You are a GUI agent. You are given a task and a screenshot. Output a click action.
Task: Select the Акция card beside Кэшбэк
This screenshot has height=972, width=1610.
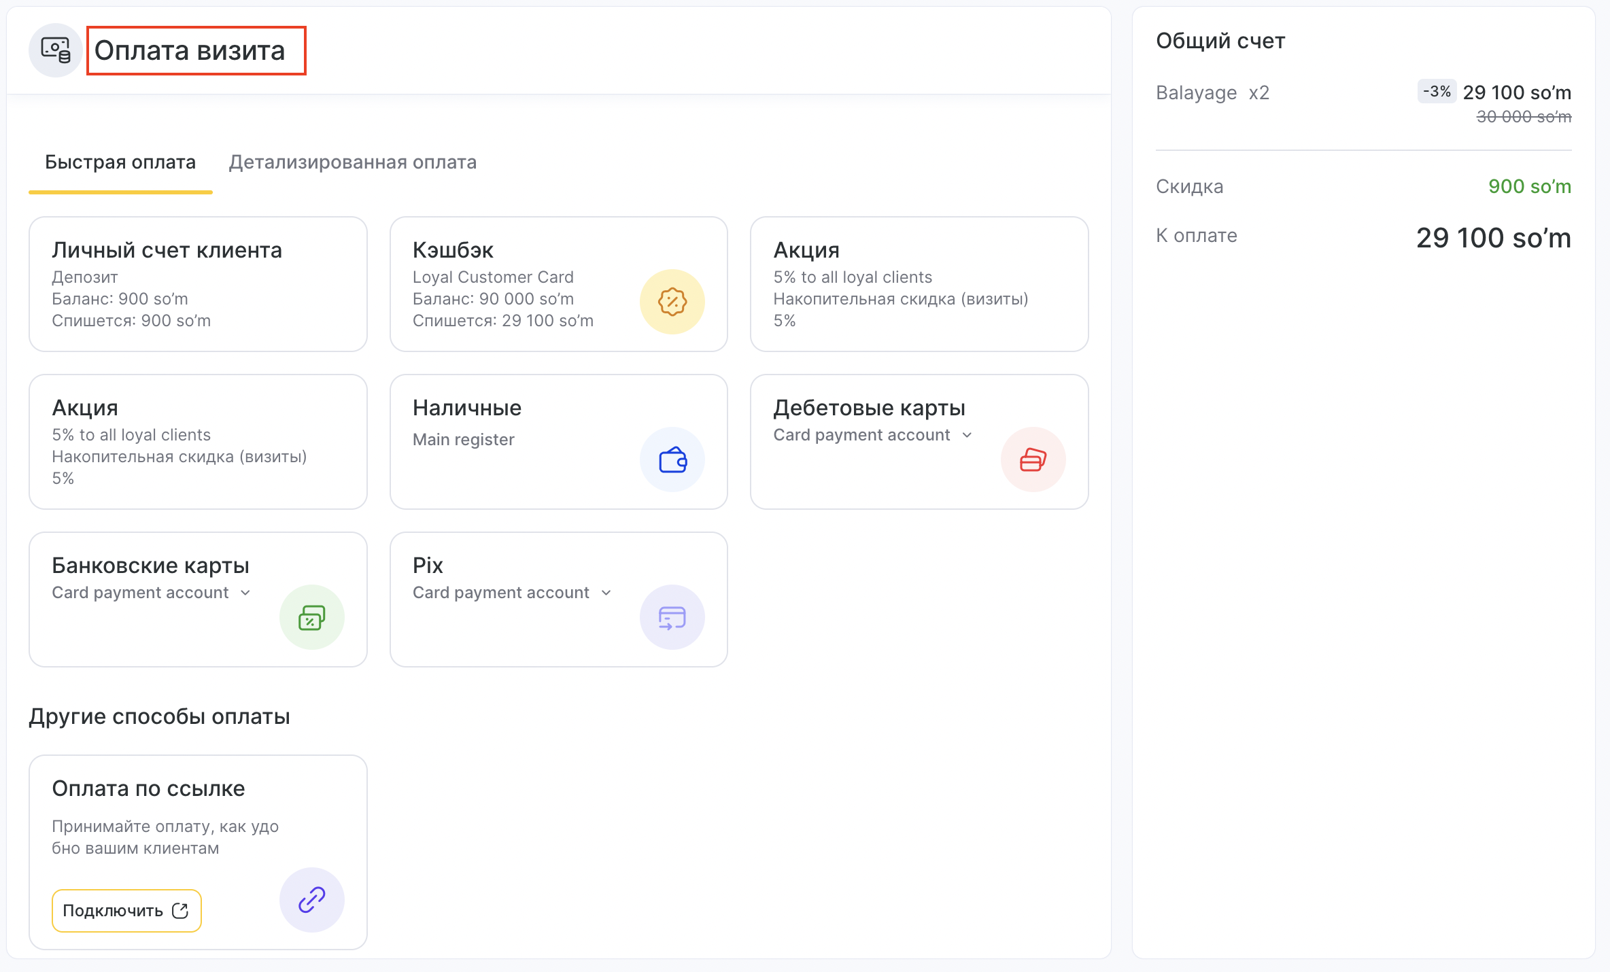[919, 284]
